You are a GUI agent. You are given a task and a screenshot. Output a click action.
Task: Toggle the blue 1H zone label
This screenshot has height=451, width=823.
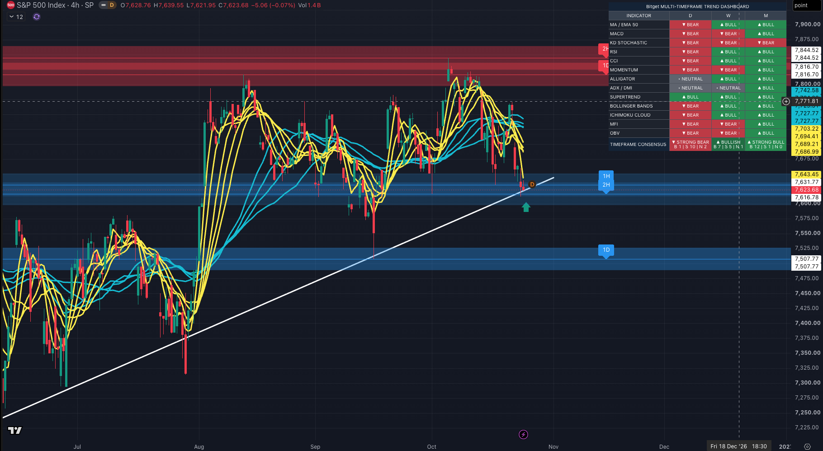pyautogui.click(x=606, y=176)
